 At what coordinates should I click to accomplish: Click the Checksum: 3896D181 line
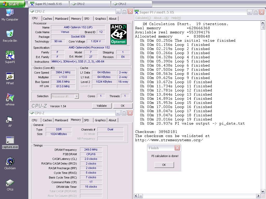[156, 132]
